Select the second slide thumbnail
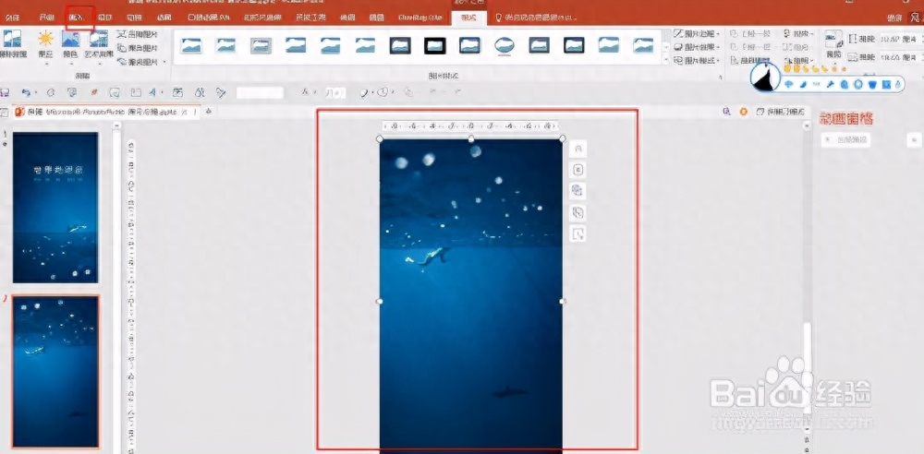This screenshot has height=454, width=924. (55, 372)
